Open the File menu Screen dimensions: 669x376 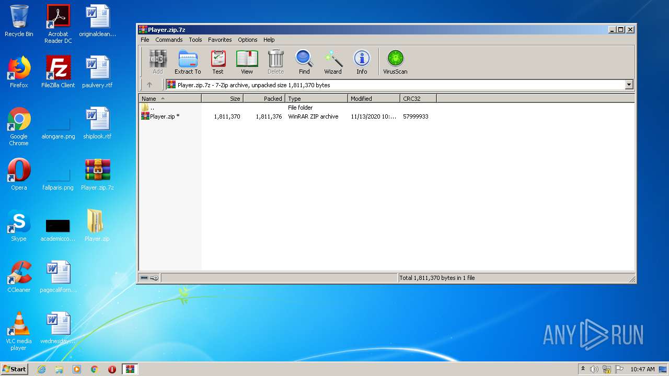tap(145, 40)
